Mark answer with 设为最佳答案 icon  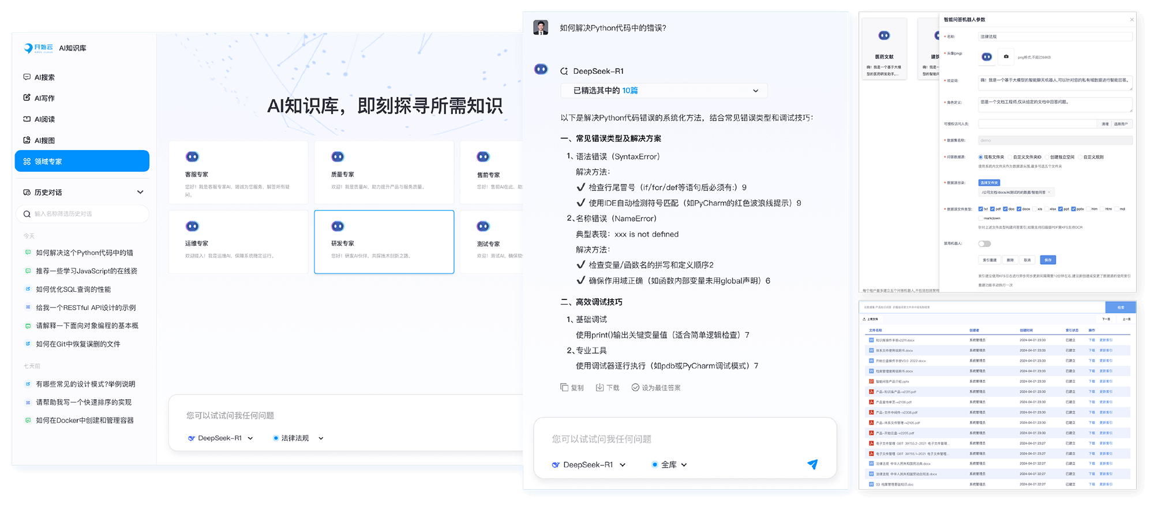(635, 388)
